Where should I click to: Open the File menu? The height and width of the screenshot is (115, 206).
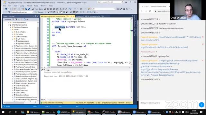[x=5, y=6]
